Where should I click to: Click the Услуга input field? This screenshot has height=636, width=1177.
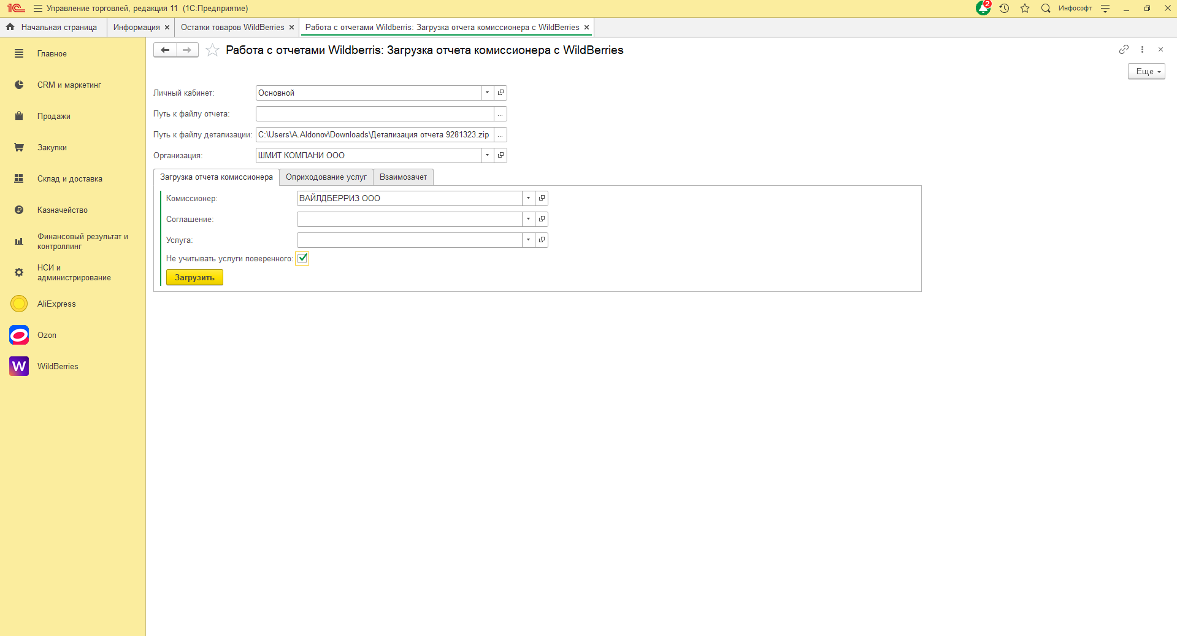(410, 240)
